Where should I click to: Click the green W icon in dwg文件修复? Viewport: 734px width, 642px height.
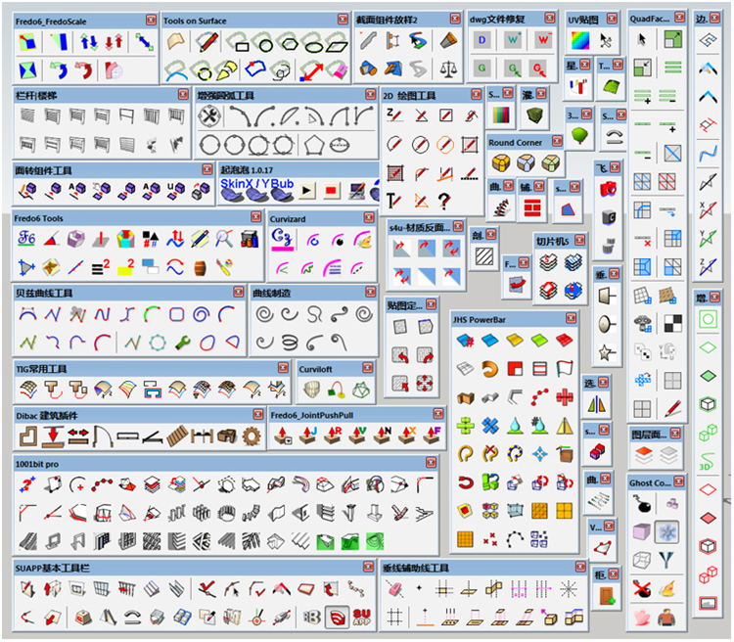click(513, 40)
